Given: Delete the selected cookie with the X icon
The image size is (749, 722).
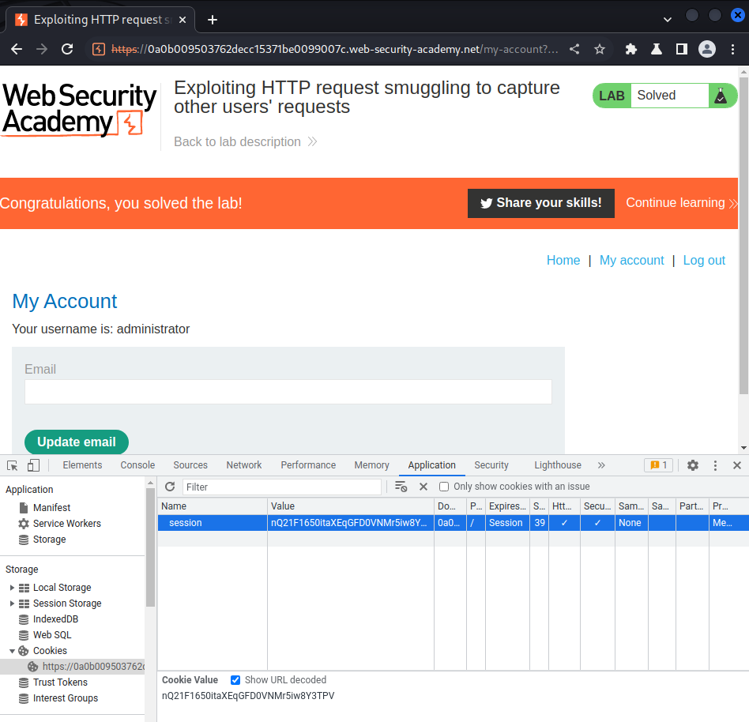Looking at the screenshot, I should coord(423,487).
